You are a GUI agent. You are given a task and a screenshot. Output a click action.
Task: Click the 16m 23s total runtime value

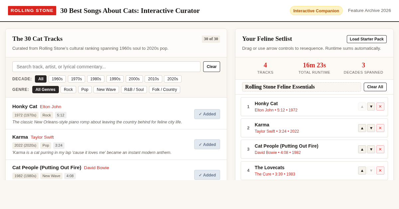tap(314, 65)
